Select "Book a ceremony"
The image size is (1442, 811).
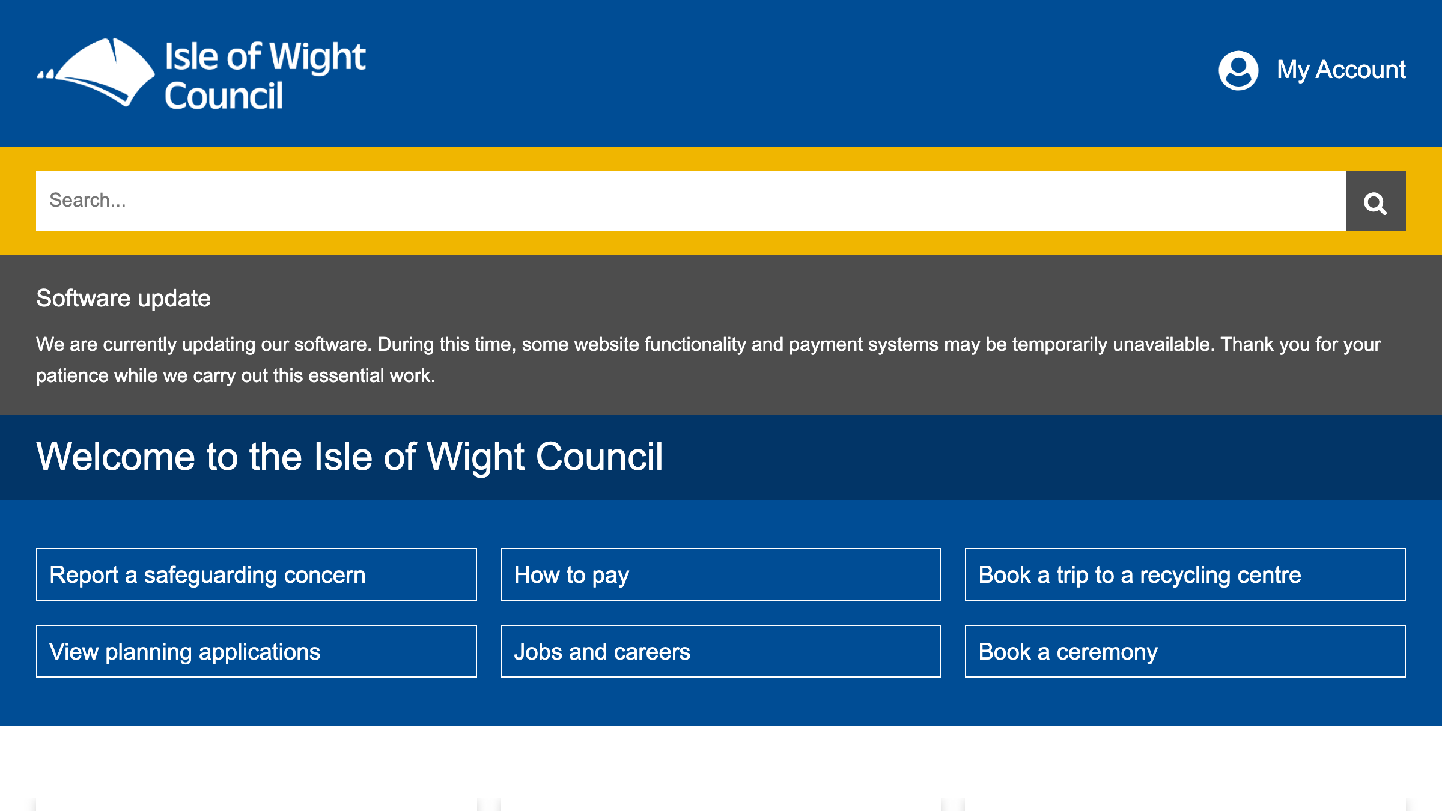pos(1185,651)
